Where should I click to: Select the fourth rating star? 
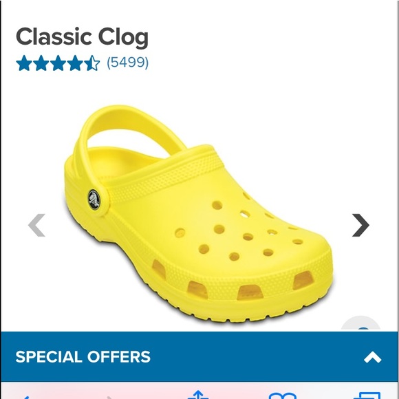(x=75, y=63)
